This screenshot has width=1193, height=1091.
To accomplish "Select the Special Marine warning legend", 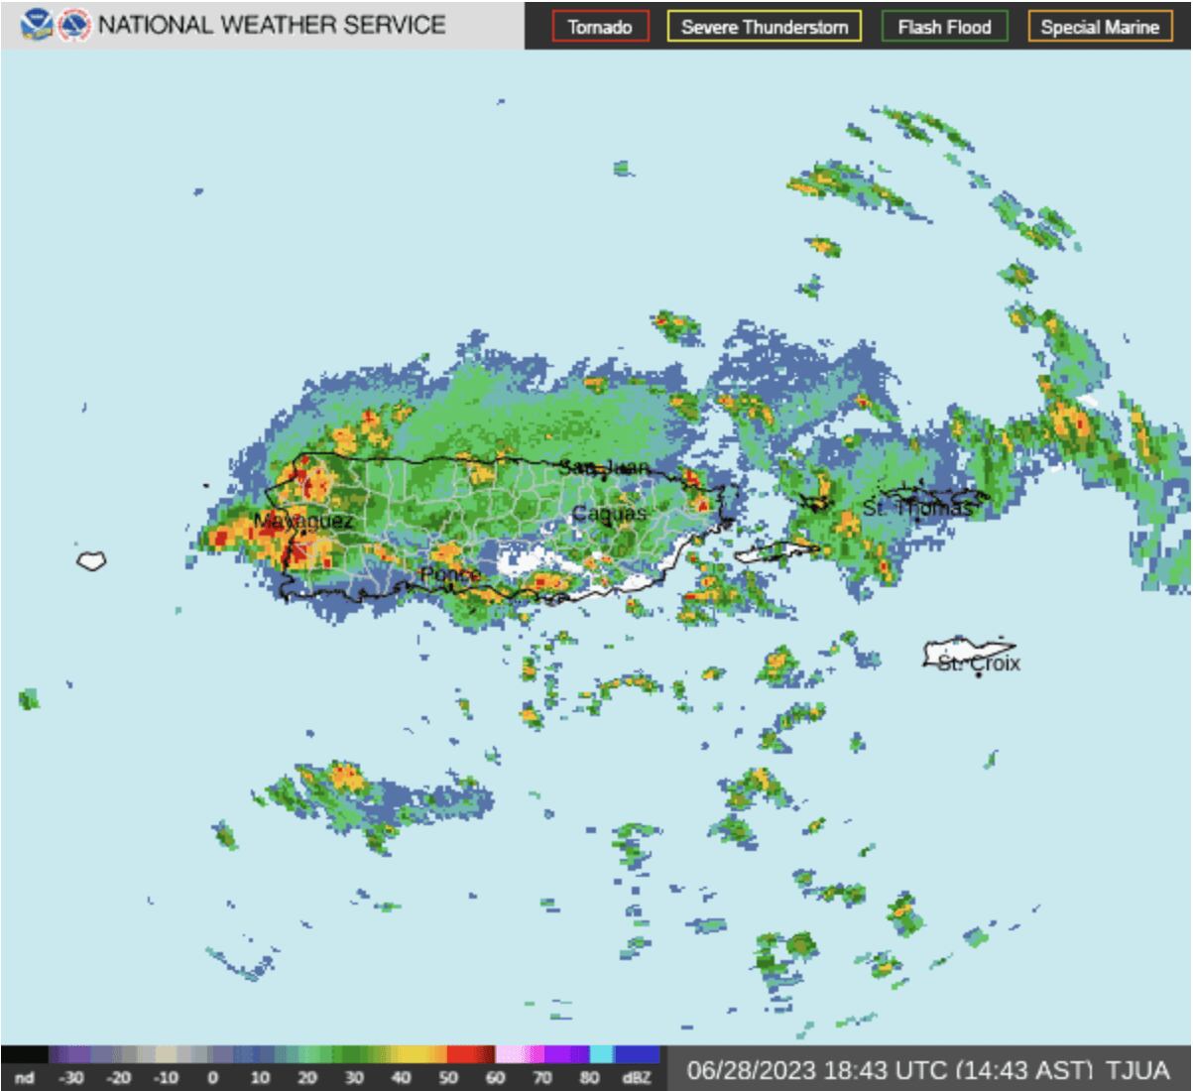I will point(1100,27).
